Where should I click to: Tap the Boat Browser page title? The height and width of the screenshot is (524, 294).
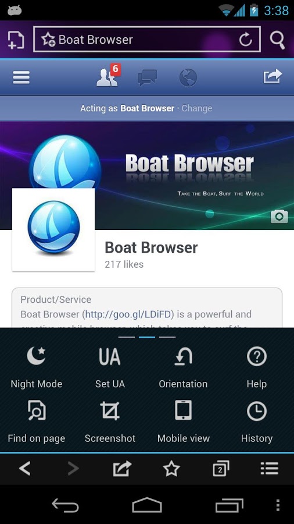tap(151, 247)
